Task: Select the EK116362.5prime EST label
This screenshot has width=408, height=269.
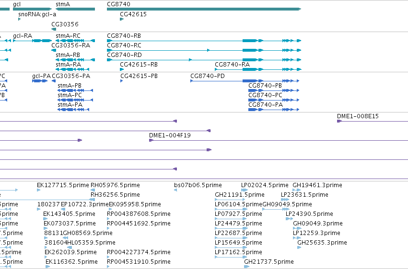Action: coord(71,262)
